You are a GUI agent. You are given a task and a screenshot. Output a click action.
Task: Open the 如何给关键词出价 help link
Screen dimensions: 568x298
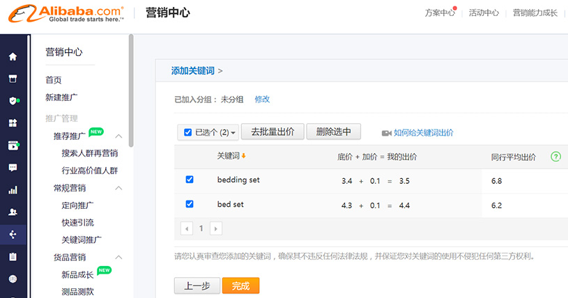click(424, 133)
